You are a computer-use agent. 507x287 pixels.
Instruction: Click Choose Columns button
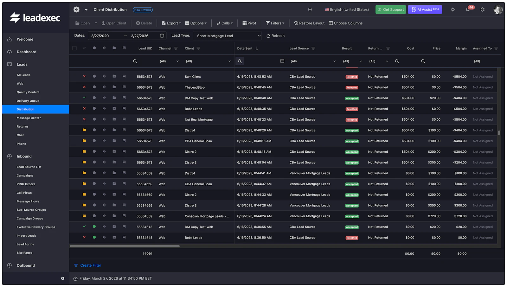click(346, 23)
